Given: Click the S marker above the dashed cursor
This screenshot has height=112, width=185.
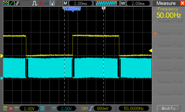Looking at the screenshot, I should (x=103, y=8).
